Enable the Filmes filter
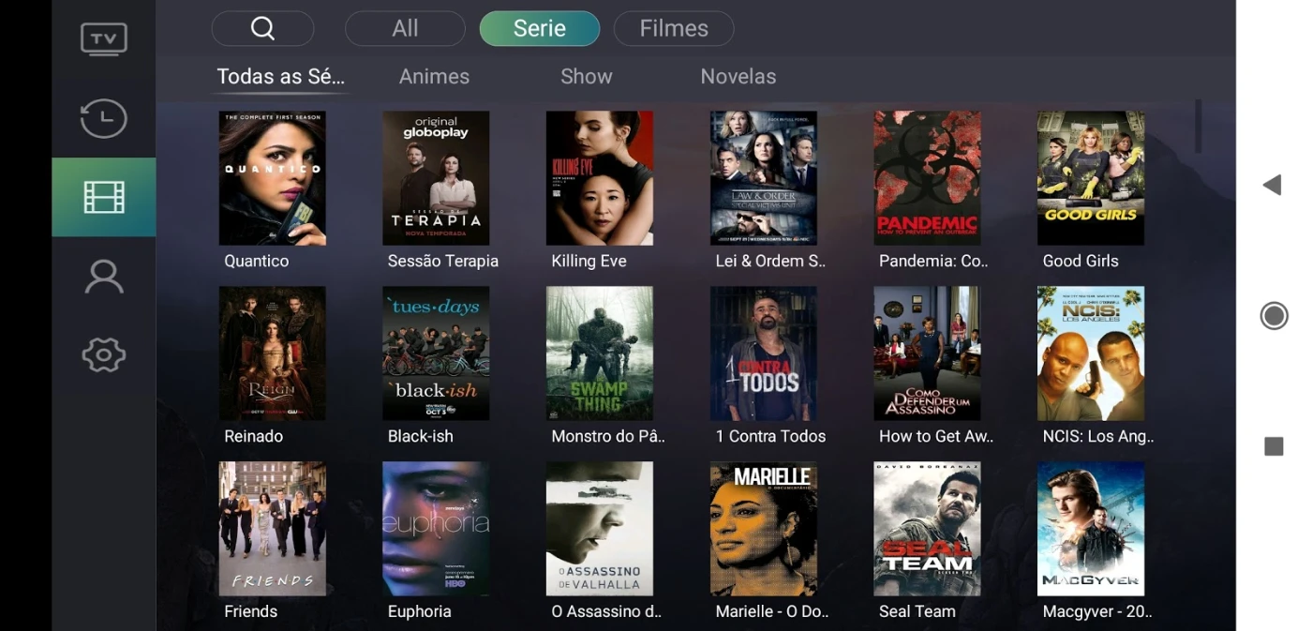Image resolution: width=1312 pixels, height=631 pixels. pos(673,28)
